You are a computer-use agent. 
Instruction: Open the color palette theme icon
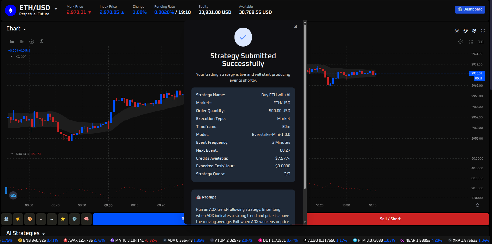[x=466, y=30]
